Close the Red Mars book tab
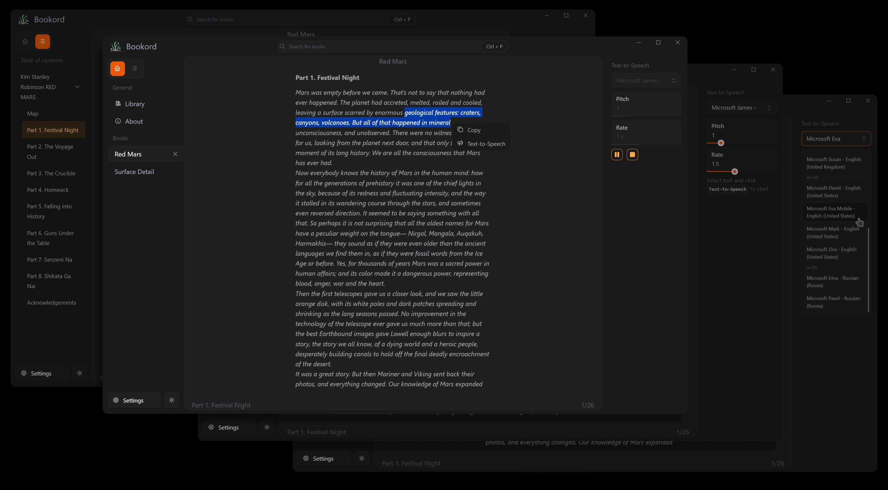Image resolution: width=888 pixels, height=490 pixels. pyautogui.click(x=175, y=154)
